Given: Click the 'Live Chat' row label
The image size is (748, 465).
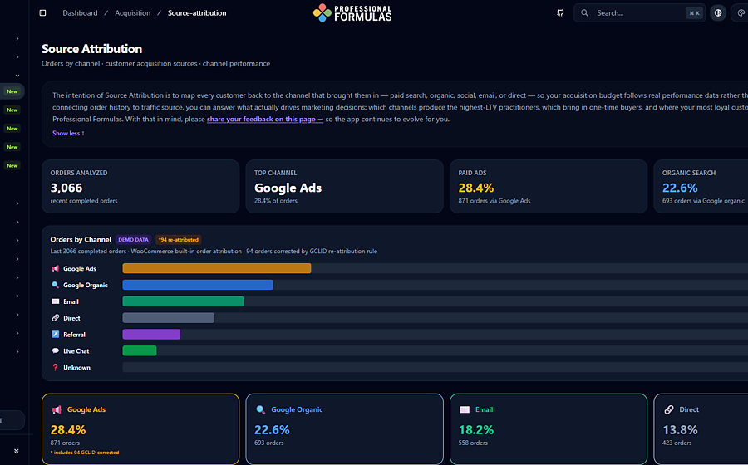Looking at the screenshot, I should coord(76,351).
